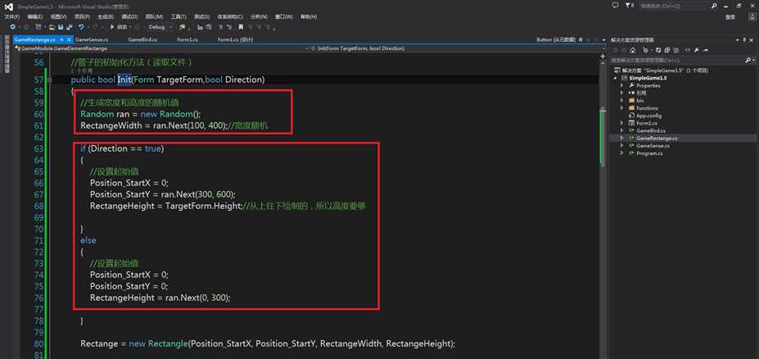Click the undo toolbar icon
759x359 pixels.
[x=81, y=27]
